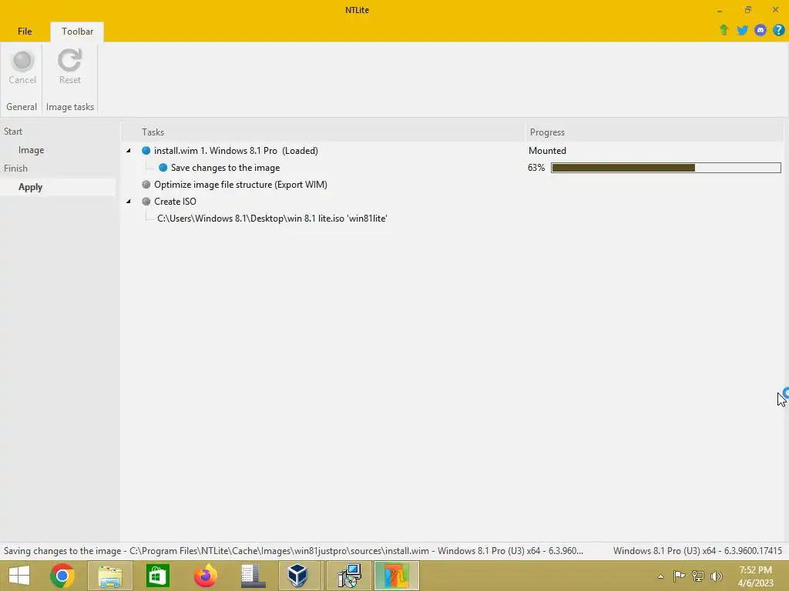Click the Finish sidebar heading
The width and height of the screenshot is (789, 591).
(15, 169)
